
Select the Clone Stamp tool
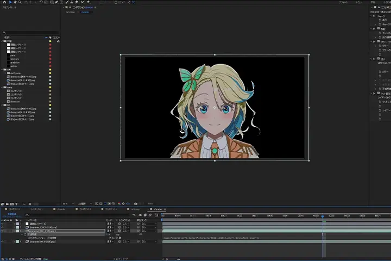pos(72,2)
